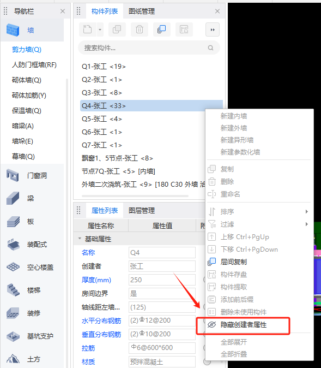Switch to the 图层管理 tab
Image resolution: width=321 pixels, height=368 pixels.
click(x=142, y=210)
